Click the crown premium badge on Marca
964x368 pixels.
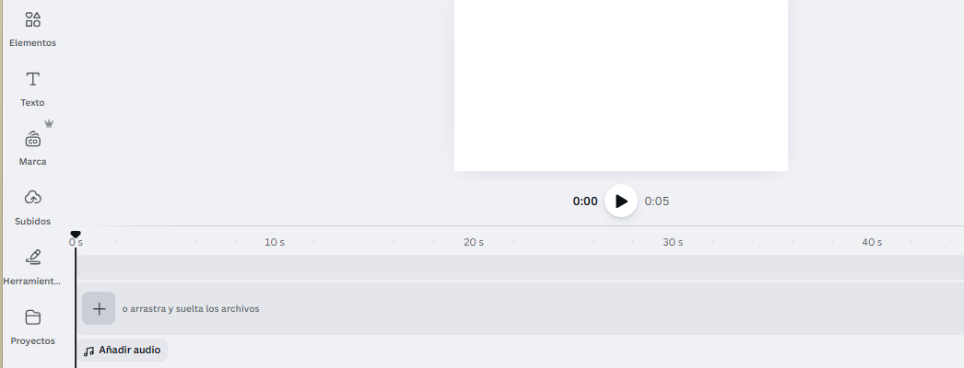pyautogui.click(x=49, y=123)
